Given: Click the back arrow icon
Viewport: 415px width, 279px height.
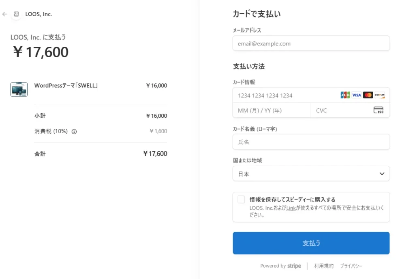Looking at the screenshot, I should pos(5,14).
